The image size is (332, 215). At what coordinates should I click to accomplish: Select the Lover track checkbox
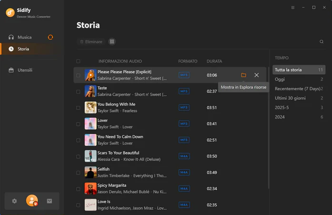(x=78, y=124)
